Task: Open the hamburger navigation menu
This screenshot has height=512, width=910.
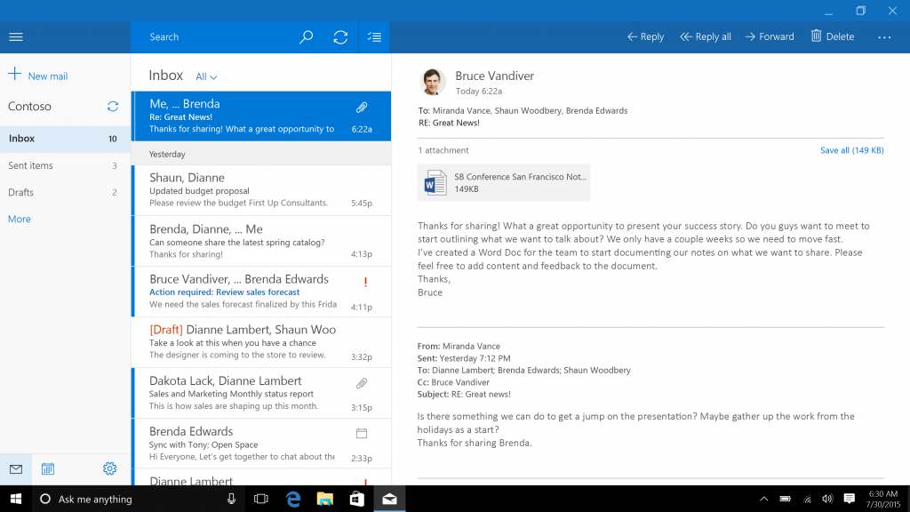Action: point(15,37)
